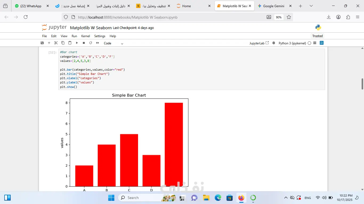This screenshot has width=364, height=204.
Task: Save the notebook with the floppy disk icon
Action: (42, 43)
